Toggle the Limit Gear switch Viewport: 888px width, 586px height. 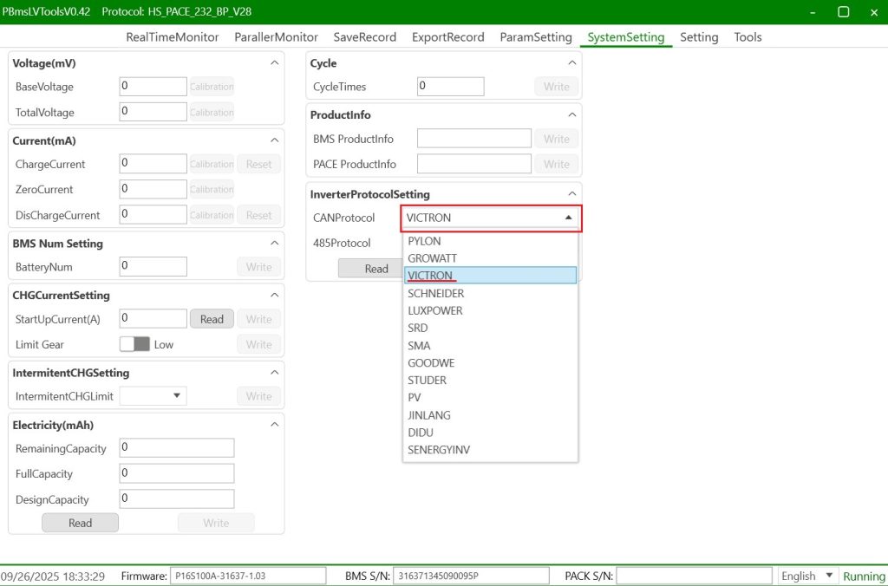134,344
